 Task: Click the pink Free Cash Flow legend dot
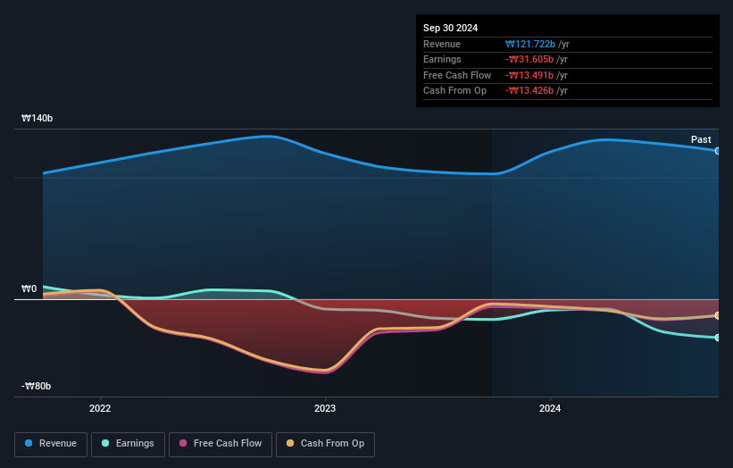(x=183, y=443)
